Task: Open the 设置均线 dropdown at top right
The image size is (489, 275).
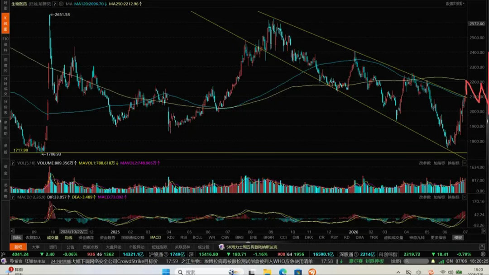Action: pos(455,4)
